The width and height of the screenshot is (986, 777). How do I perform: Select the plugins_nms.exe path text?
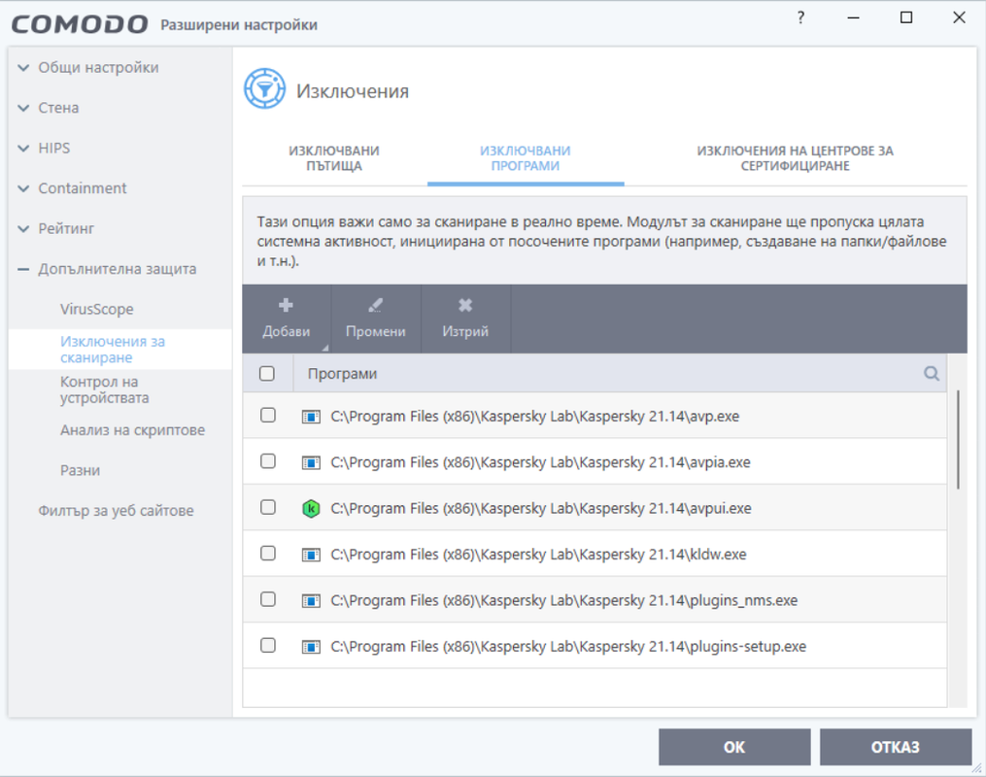point(564,600)
